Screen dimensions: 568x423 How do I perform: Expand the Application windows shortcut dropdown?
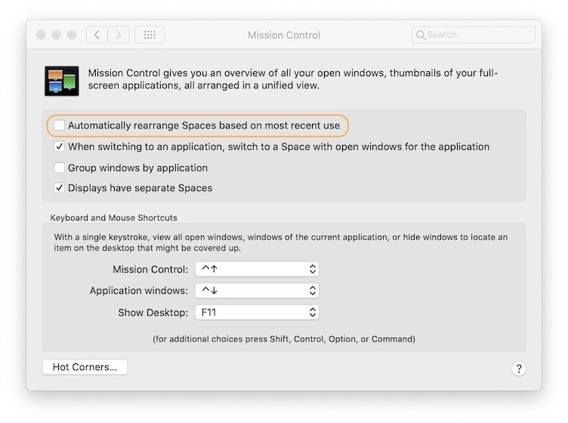click(x=257, y=291)
